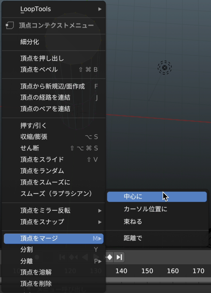Click the 頂点コンテクストメニュー header icon
211x293 pixels.
pyautogui.click(x=10, y=25)
